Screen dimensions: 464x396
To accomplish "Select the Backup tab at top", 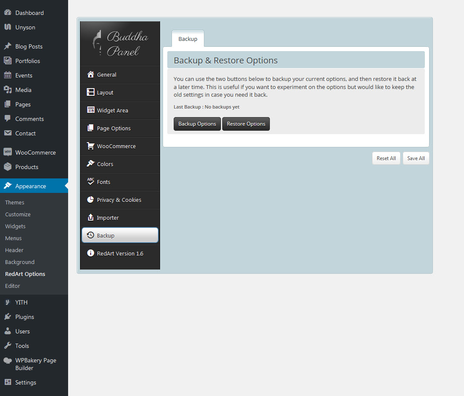I will point(188,39).
